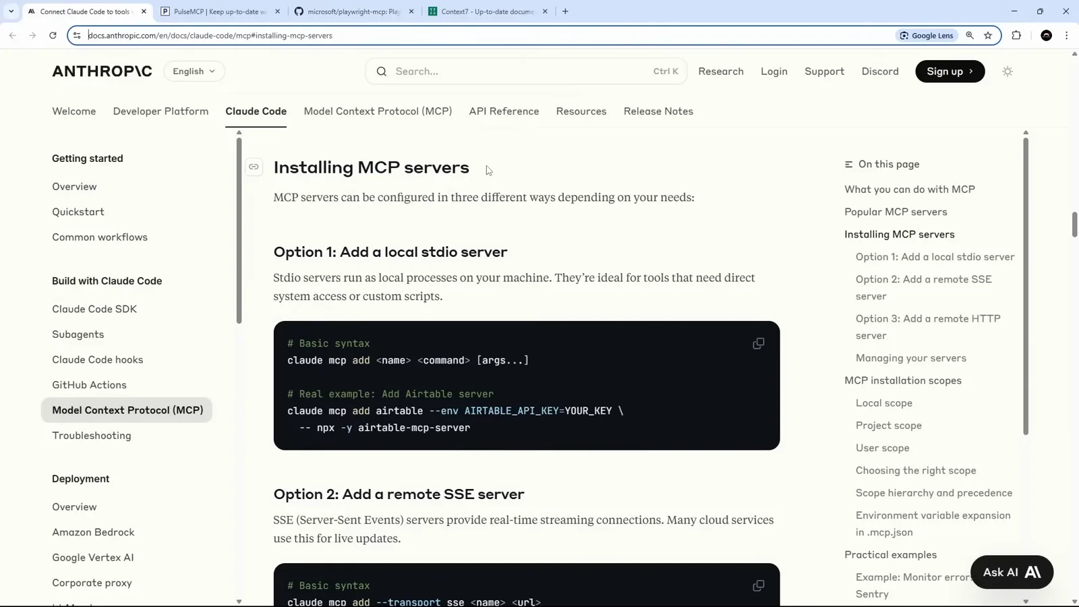This screenshot has height=607, width=1079.
Task: Open a new browser tab with plus
Action: point(565,11)
